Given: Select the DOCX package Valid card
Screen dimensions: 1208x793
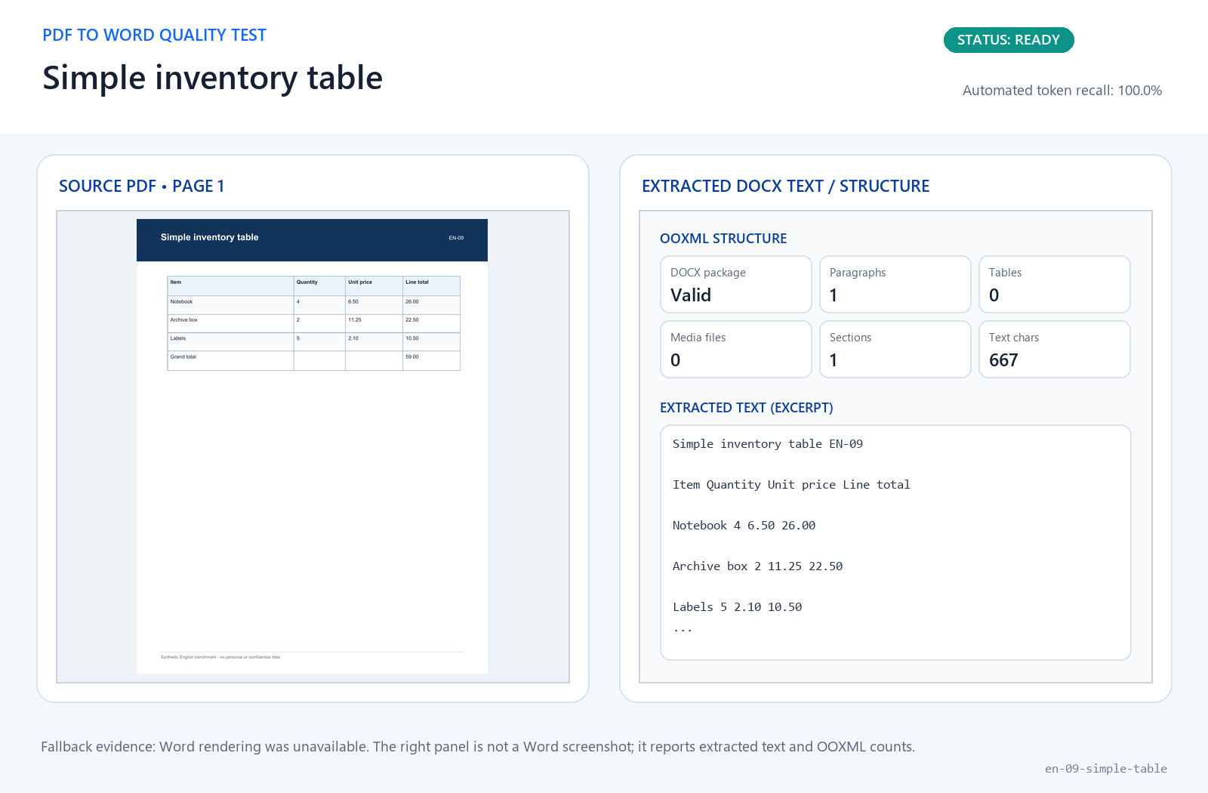Looking at the screenshot, I should [x=736, y=284].
